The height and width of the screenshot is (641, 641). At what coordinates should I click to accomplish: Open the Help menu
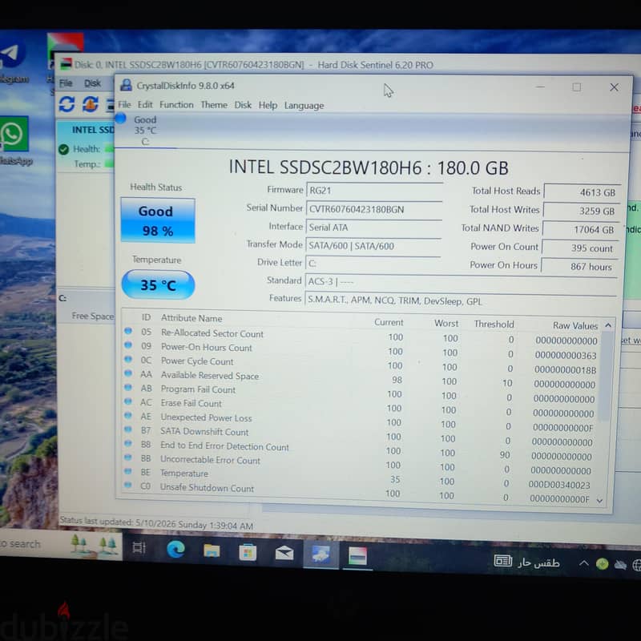[268, 106]
